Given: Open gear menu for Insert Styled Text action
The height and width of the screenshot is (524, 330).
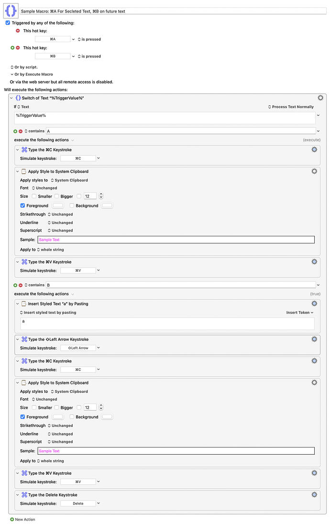Looking at the screenshot, I should (x=314, y=303).
